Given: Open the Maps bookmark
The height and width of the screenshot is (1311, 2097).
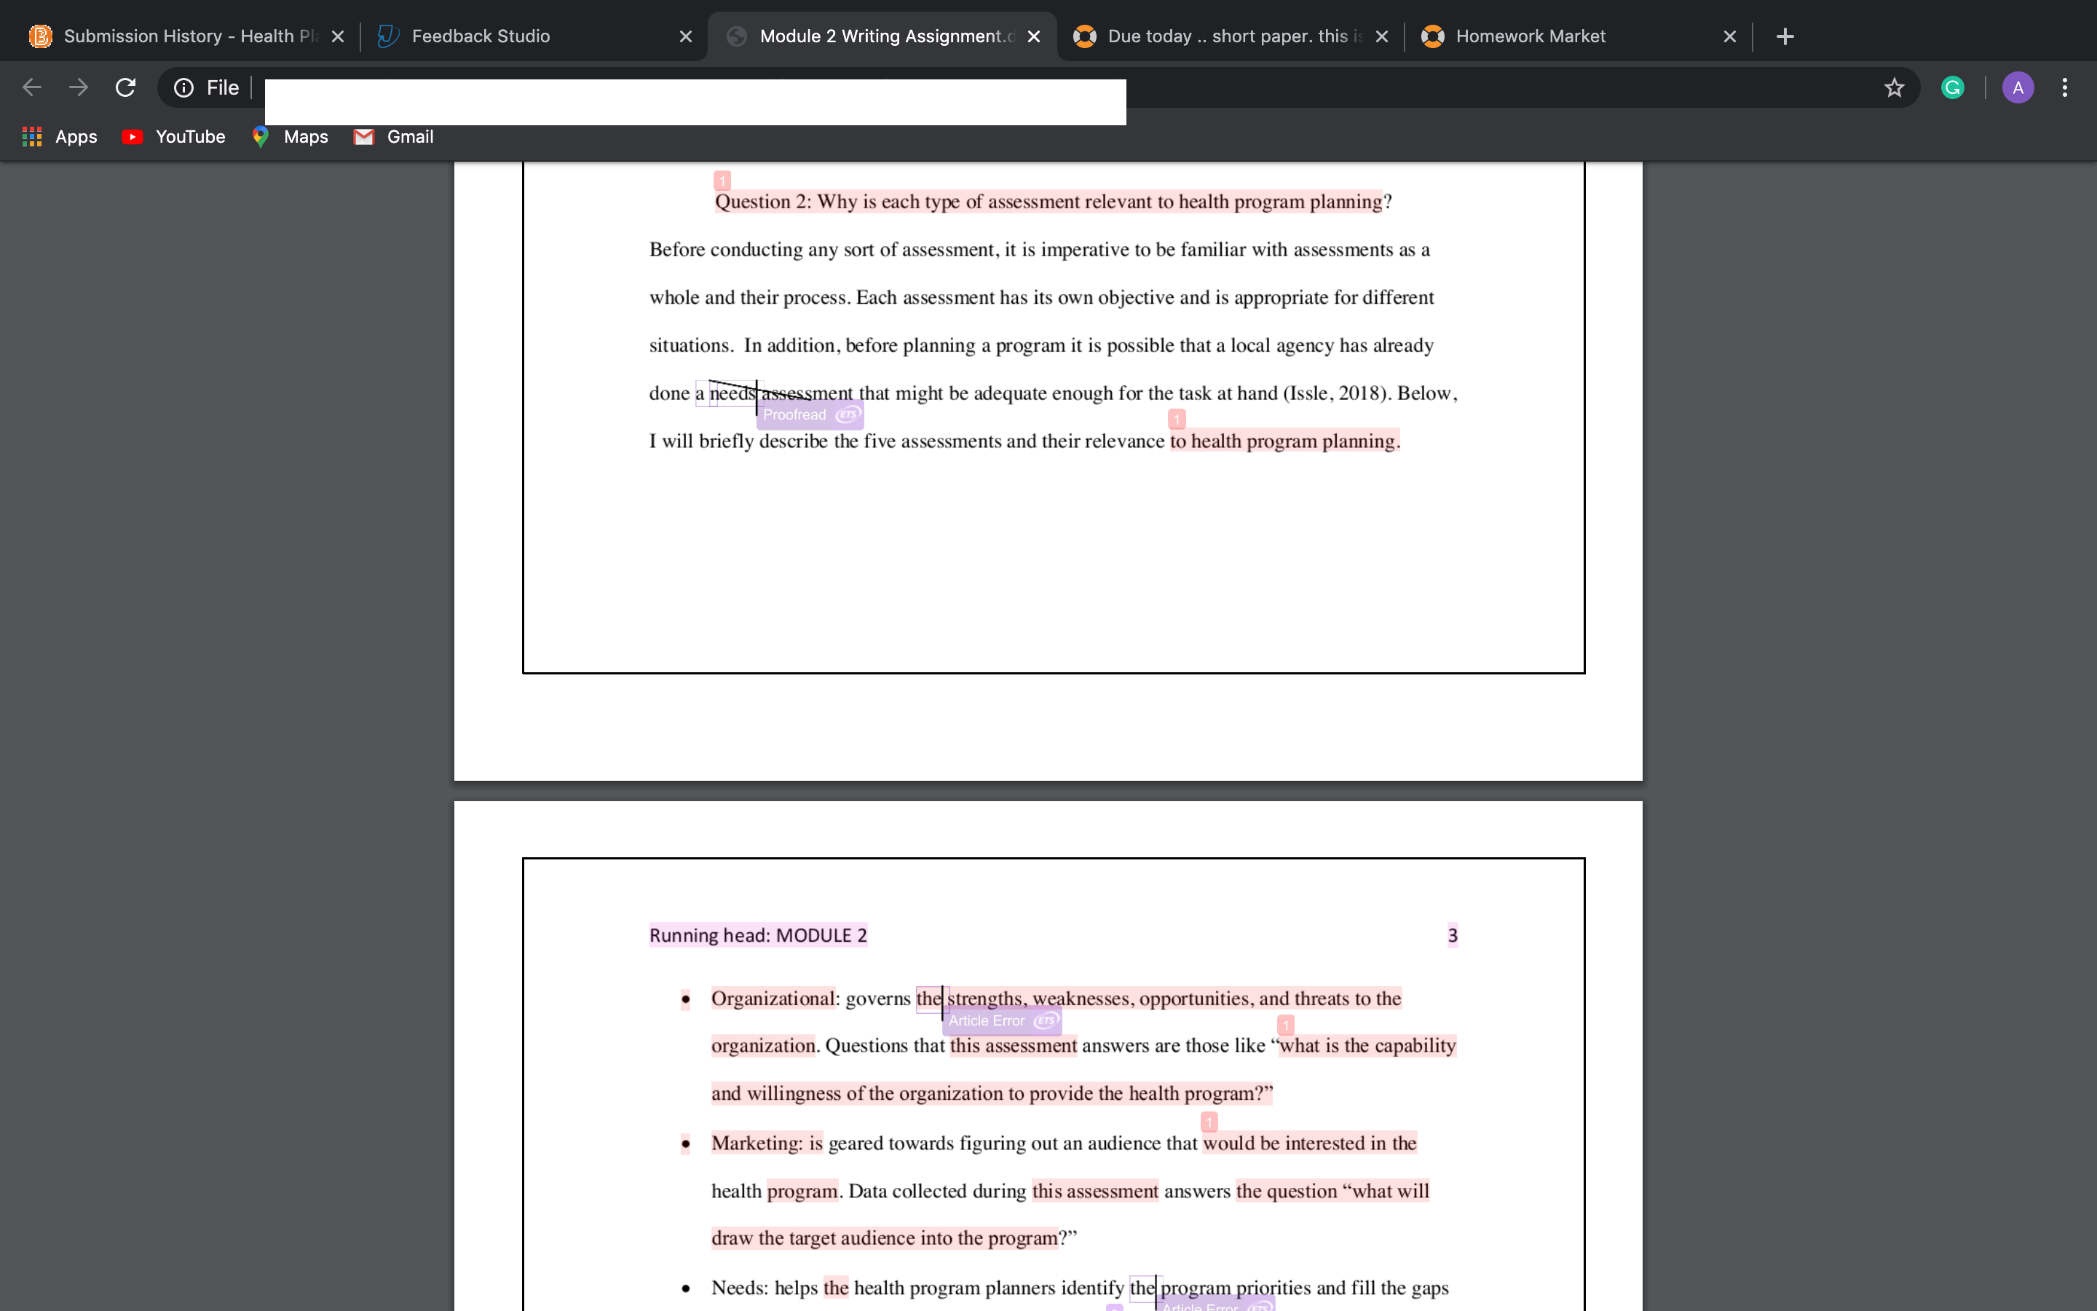Looking at the screenshot, I should click(289, 136).
